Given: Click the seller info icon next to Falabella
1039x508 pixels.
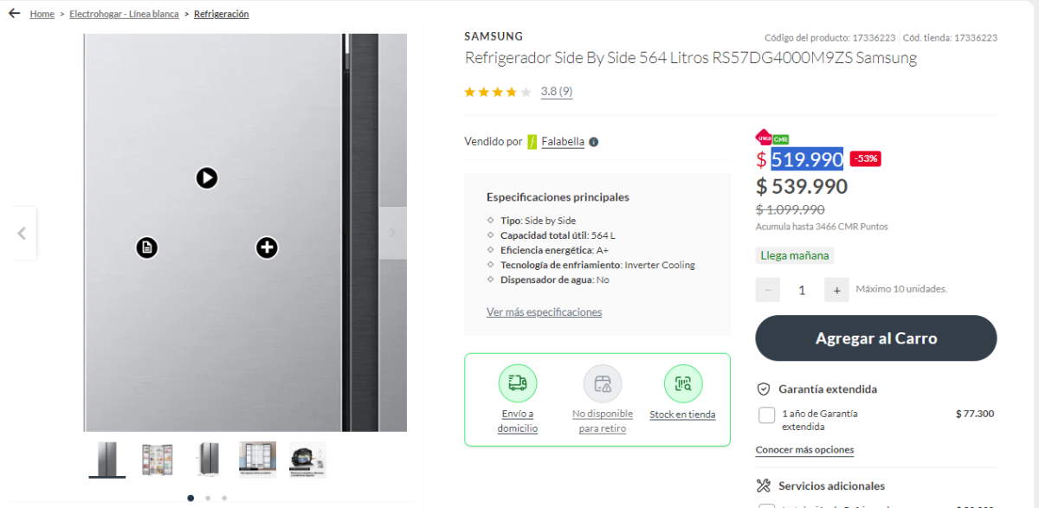Looking at the screenshot, I should [x=594, y=142].
